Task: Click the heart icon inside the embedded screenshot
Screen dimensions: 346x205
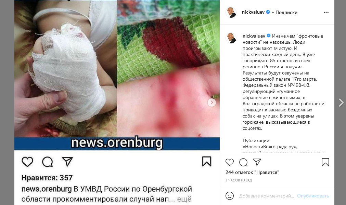Action: 27,162
